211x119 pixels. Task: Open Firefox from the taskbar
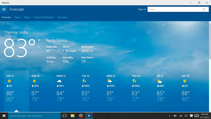click(81, 116)
